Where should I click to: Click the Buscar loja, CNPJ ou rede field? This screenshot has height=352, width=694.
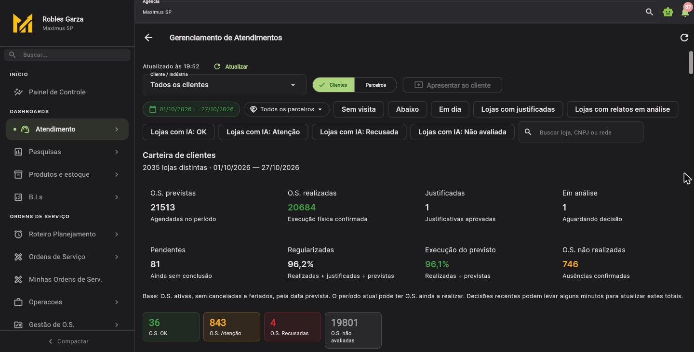(x=581, y=132)
